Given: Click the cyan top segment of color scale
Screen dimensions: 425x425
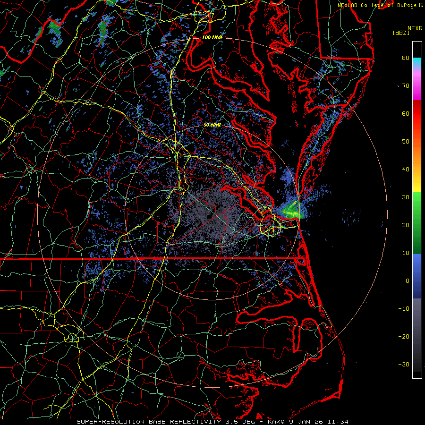Looking at the screenshot, I should (417, 62).
